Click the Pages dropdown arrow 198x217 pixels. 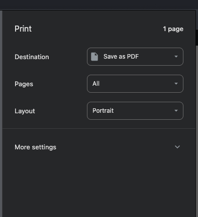pos(176,84)
